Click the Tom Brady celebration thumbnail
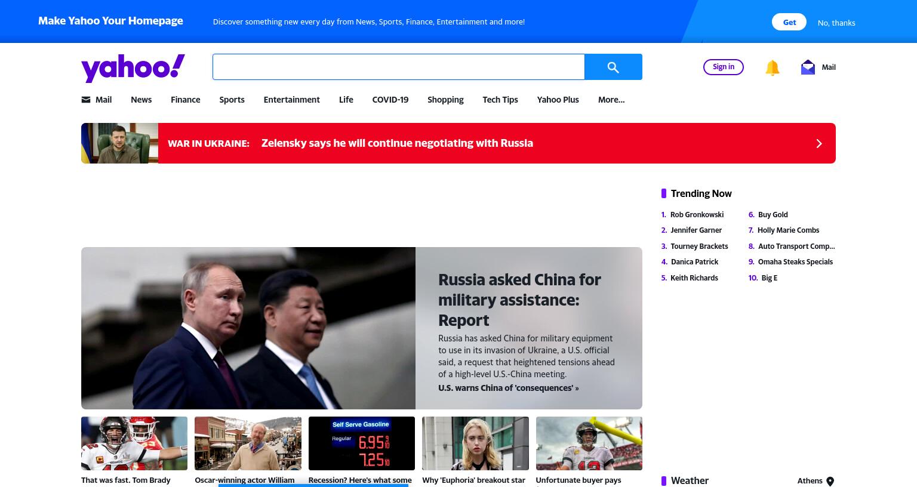 point(134,443)
